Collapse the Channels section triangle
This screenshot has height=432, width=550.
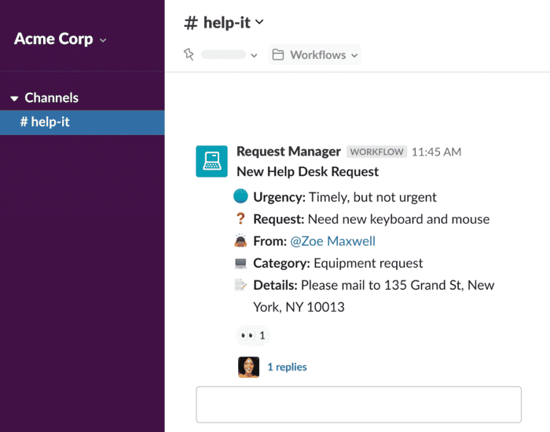[14, 98]
